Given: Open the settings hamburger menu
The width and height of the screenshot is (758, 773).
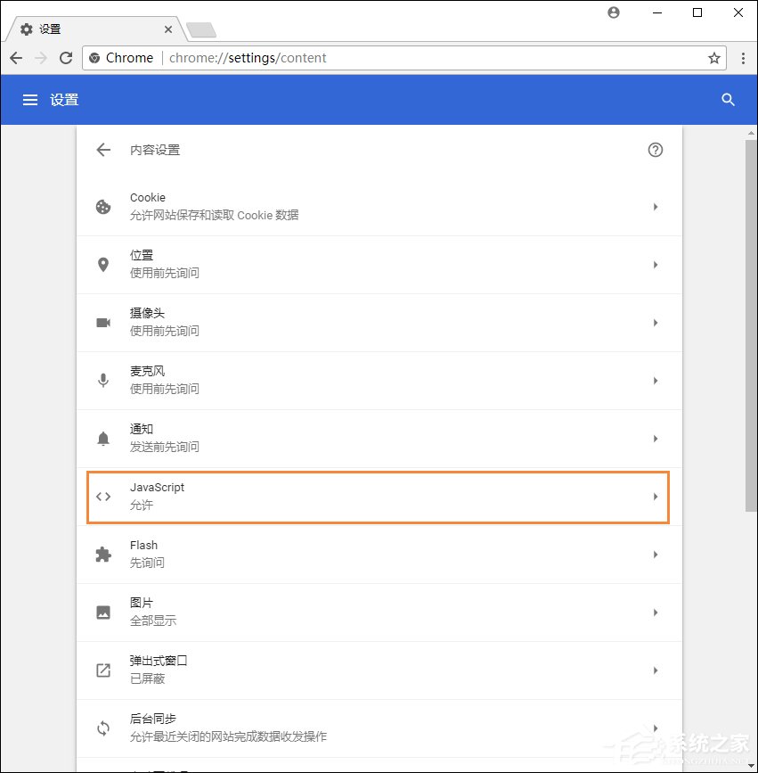Looking at the screenshot, I should pos(29,100).
